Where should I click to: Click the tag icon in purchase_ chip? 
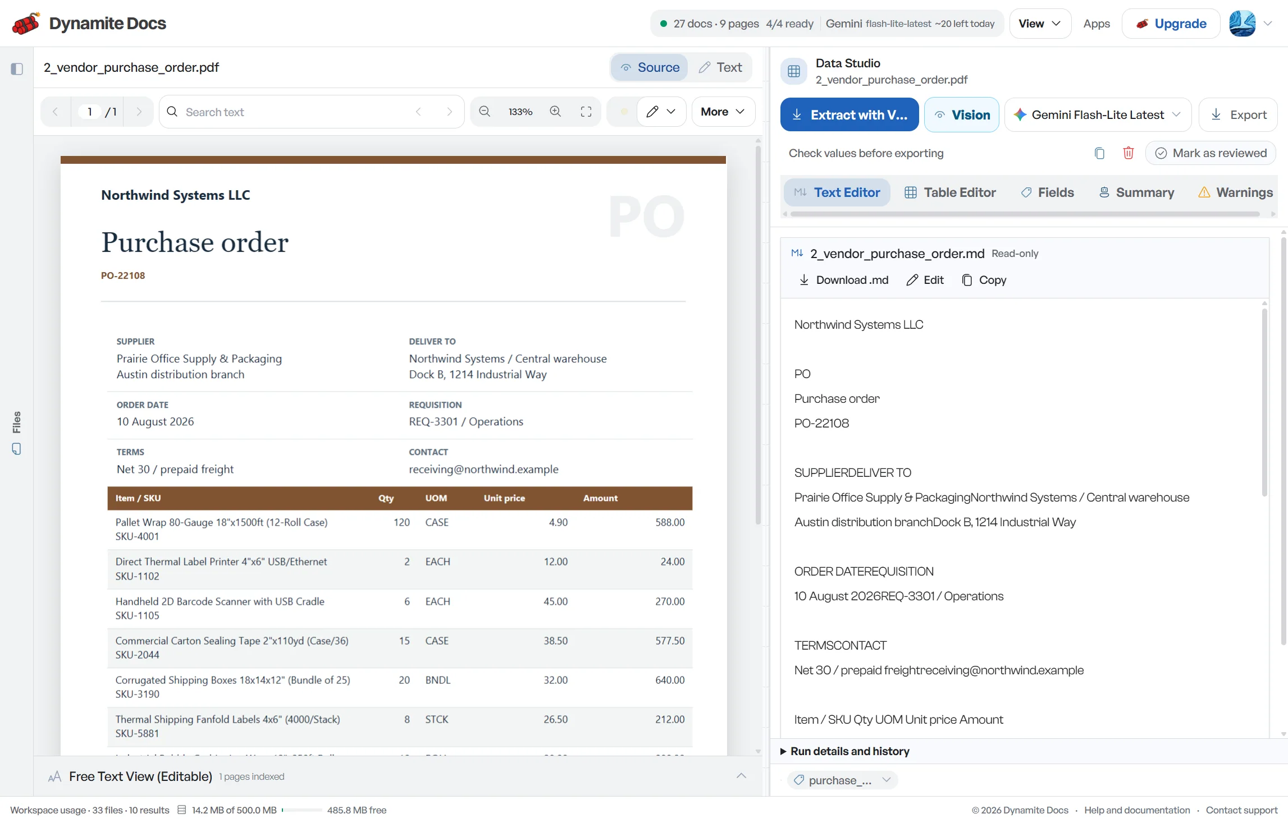[x=799, y=780]
